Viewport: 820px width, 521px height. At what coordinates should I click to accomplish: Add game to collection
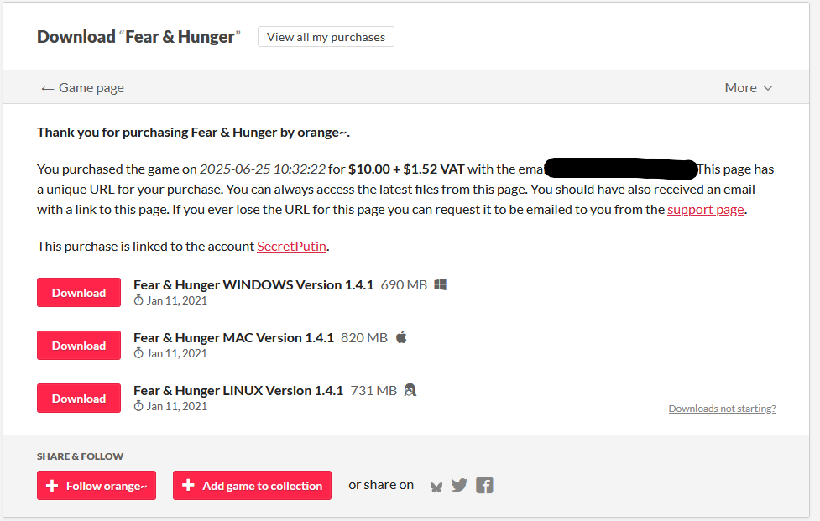[x=252, y=486]
